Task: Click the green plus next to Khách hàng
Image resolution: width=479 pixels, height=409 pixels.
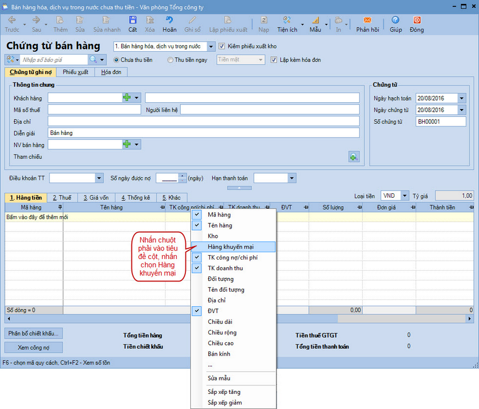Action: (127, 98)
